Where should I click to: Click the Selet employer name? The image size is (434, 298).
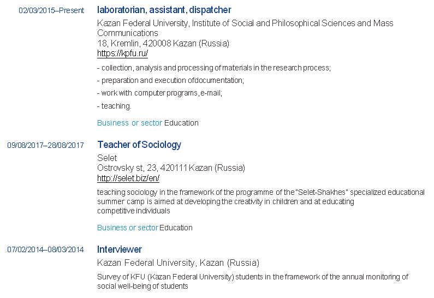(107, 158)
